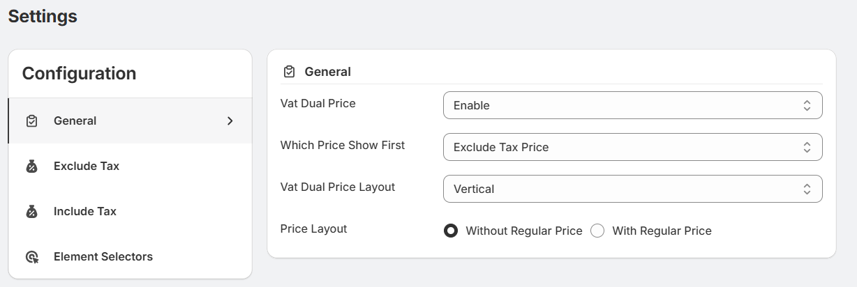The image size is (857, 287).
Task: Expand the Vat Dual Price Layout dropdown
Action: 632,189
